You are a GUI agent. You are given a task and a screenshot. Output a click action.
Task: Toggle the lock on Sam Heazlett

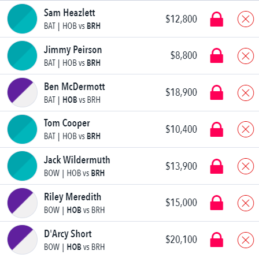[x=217, y=19]
